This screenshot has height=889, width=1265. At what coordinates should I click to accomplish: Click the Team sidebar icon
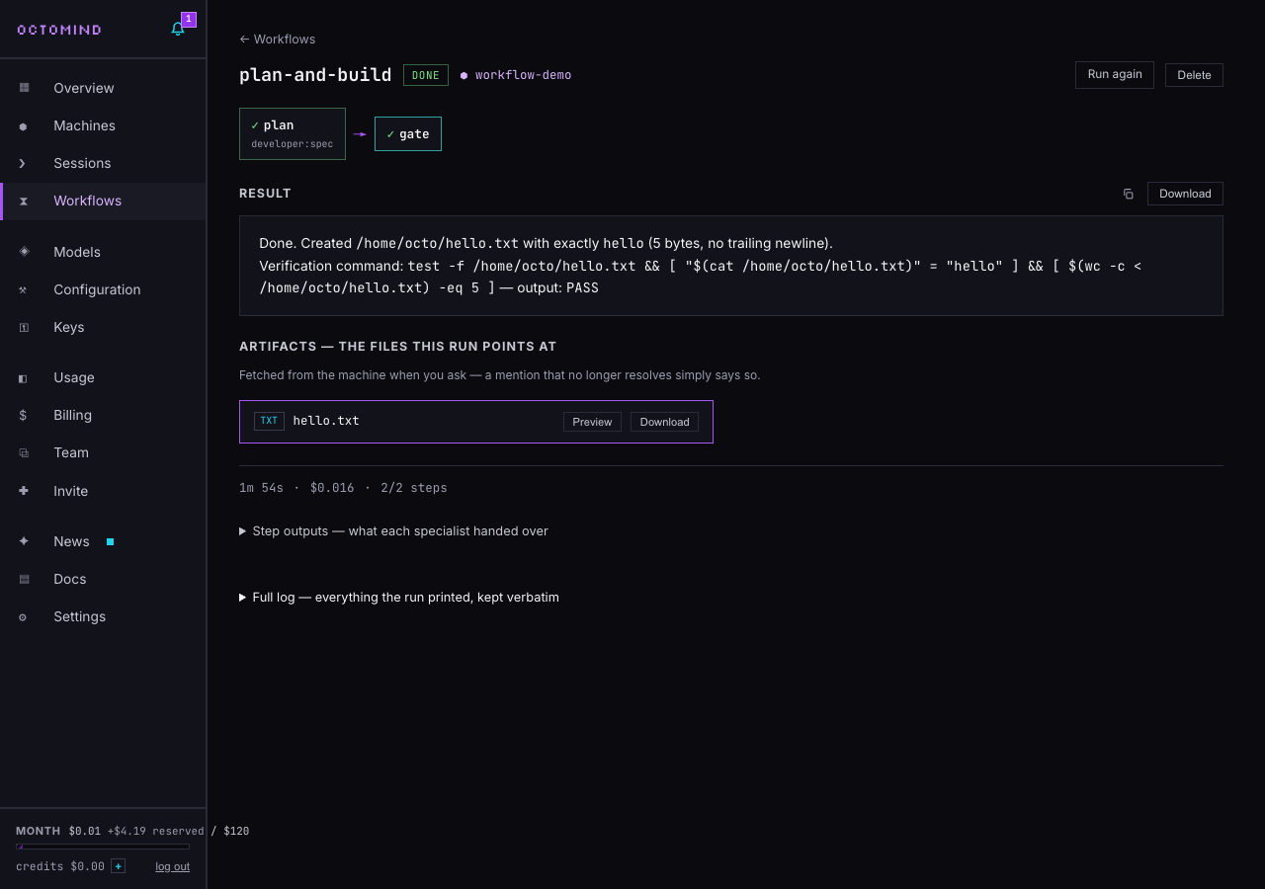point(24,452)
